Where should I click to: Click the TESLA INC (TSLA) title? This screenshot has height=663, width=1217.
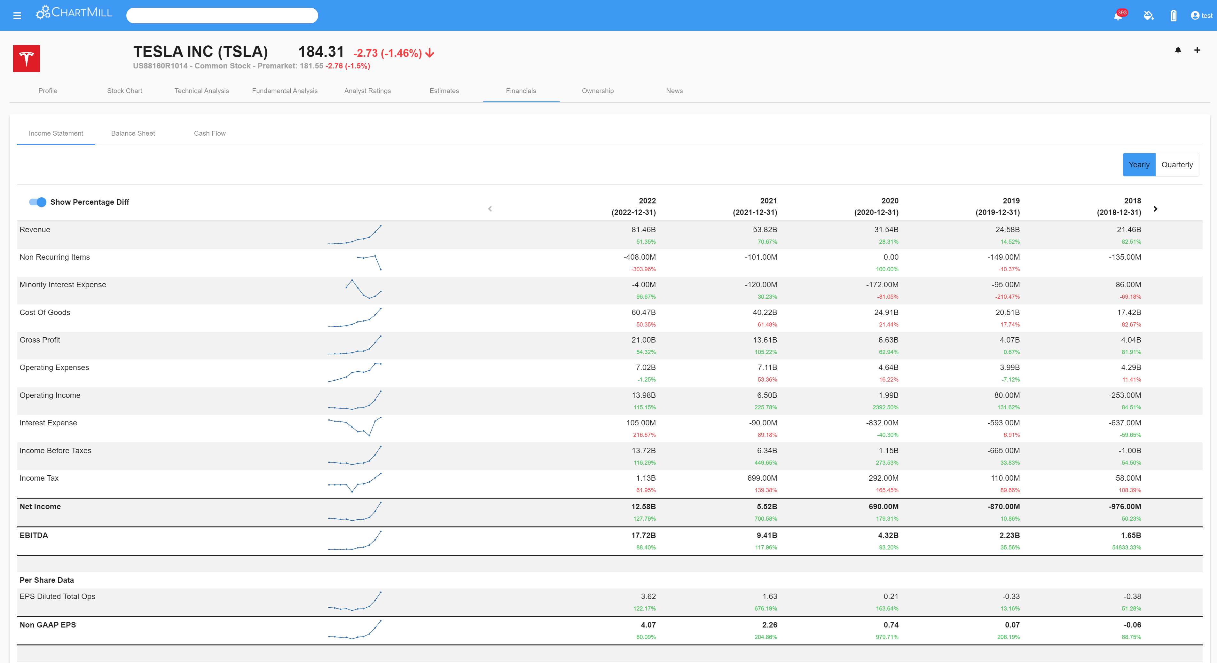pyautogui.click(x=200, y=51)
